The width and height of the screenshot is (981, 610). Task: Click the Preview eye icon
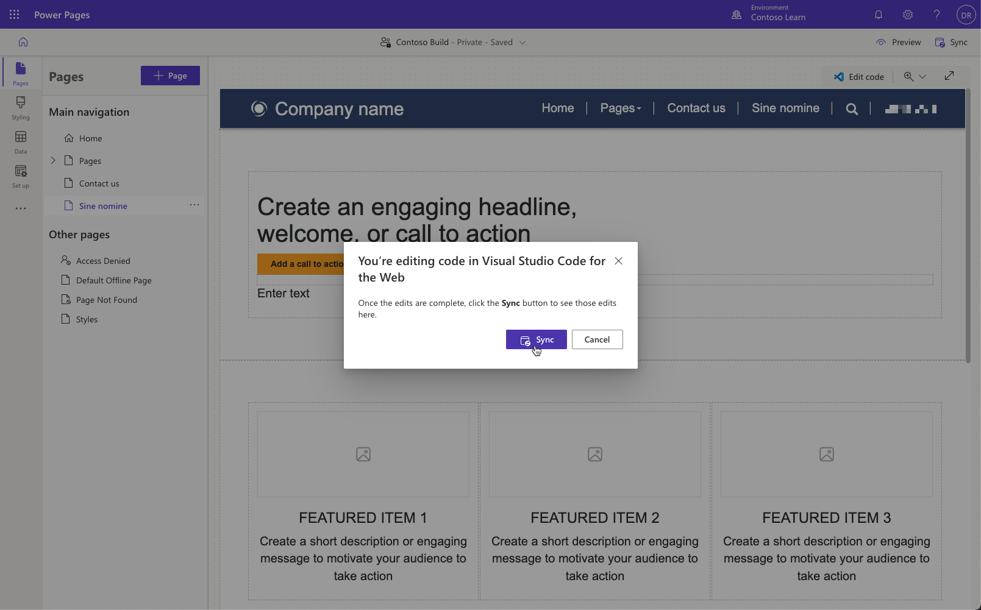(x=880, y=42)
